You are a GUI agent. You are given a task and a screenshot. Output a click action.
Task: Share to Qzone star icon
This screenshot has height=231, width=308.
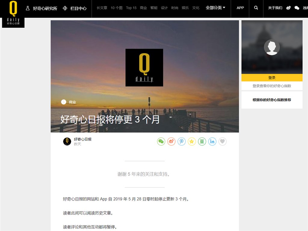coord(192,141)
